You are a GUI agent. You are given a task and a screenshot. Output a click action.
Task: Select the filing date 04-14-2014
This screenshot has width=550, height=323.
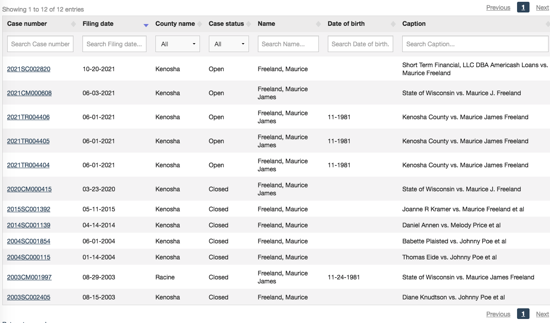[x=99, y=225]
